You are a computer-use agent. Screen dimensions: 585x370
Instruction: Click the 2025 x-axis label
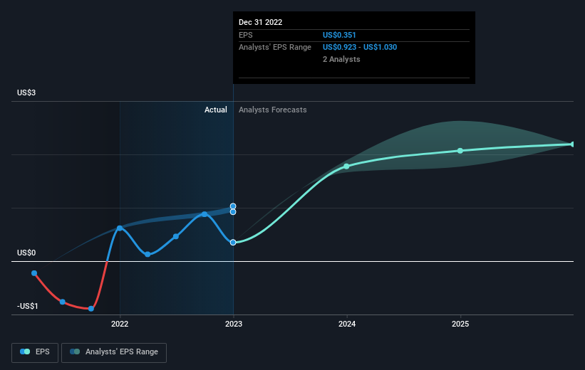460,324
